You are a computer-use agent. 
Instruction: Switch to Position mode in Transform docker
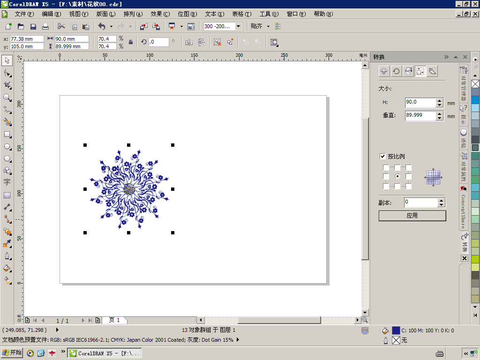tap(384, 71)
